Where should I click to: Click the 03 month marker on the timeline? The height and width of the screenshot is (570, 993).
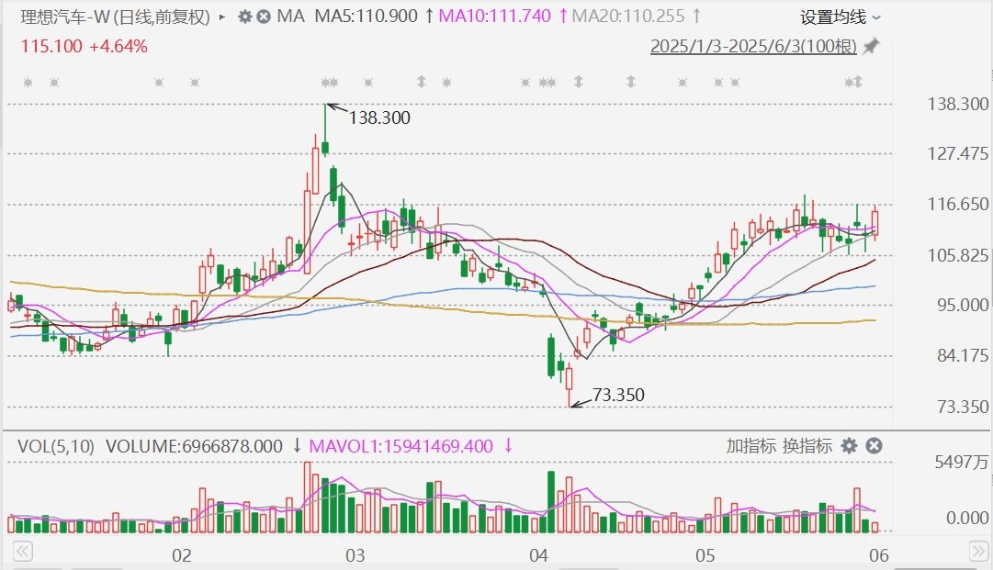(x=355, y=554)
